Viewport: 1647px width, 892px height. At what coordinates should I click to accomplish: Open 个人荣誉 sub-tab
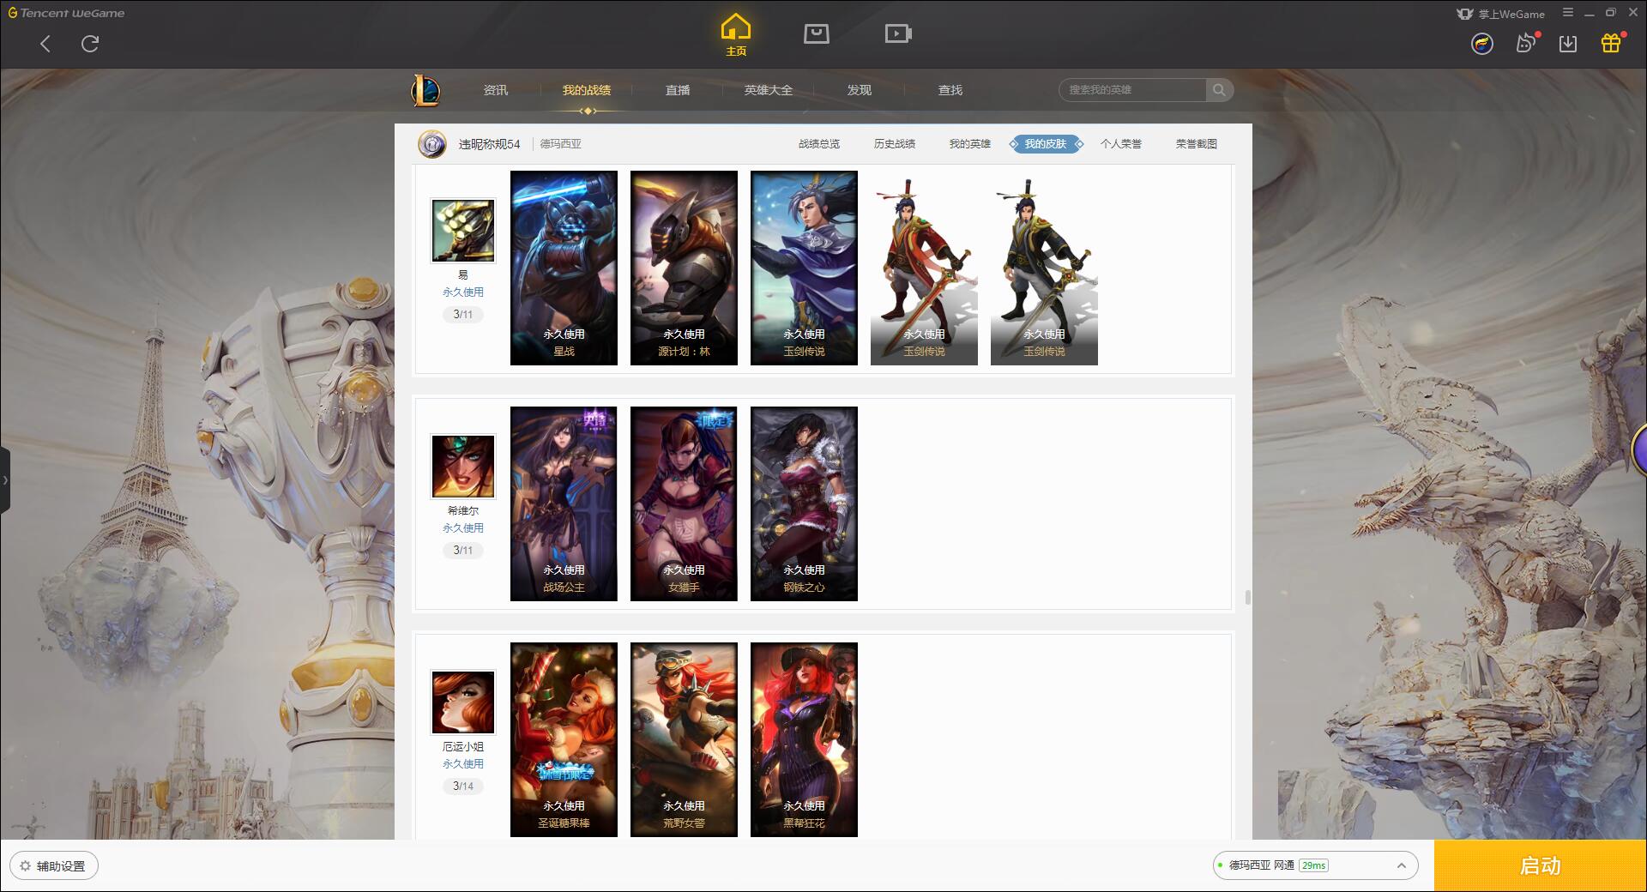coord(1121,144)
